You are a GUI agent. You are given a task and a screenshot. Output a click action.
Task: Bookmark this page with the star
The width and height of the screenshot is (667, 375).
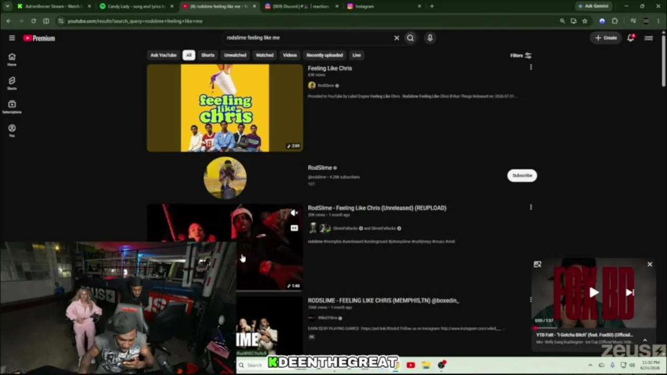585,21
